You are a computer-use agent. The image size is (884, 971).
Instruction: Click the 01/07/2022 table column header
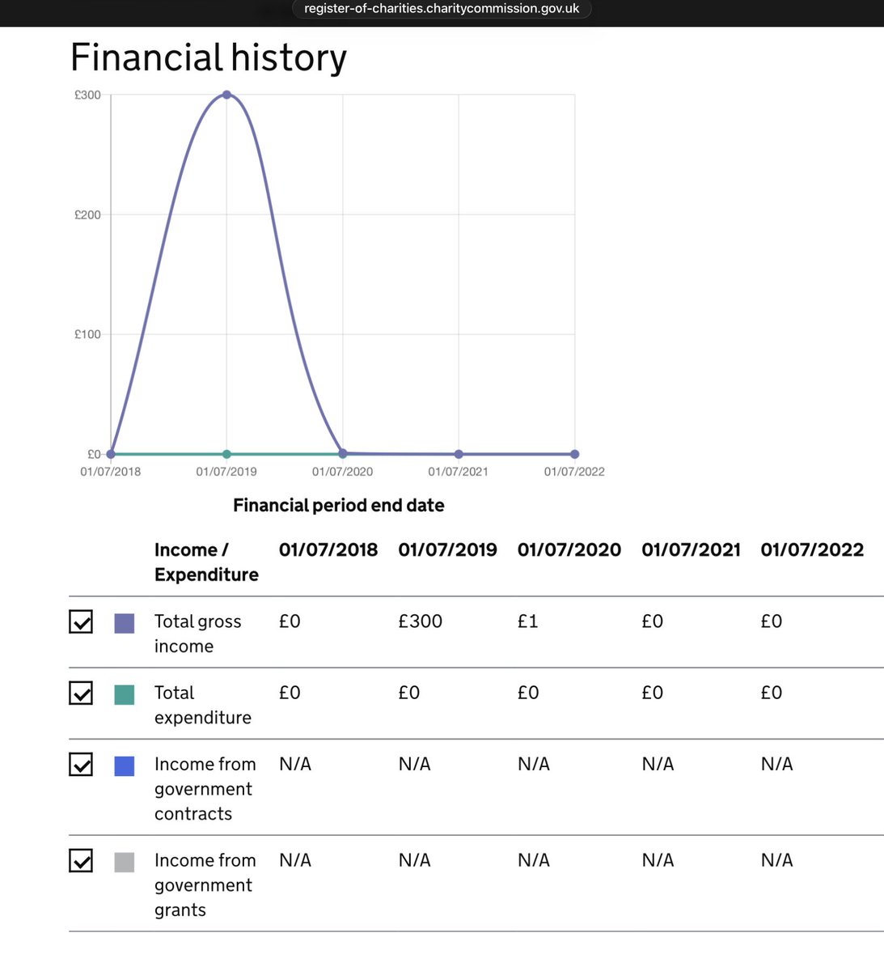pyautogui.click(x=812, y=550)
